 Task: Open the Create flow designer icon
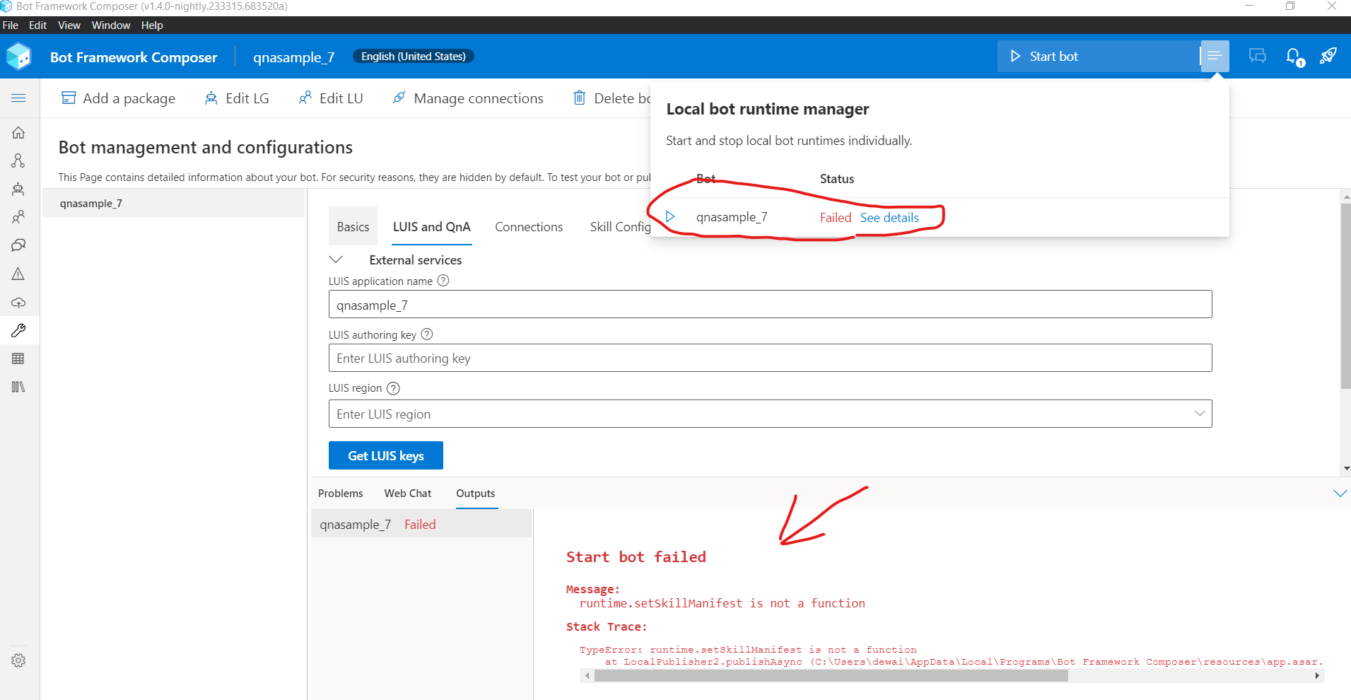click(x=19, y=161)
